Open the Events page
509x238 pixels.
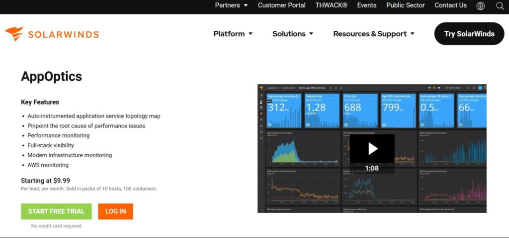[x=367, y=5]
